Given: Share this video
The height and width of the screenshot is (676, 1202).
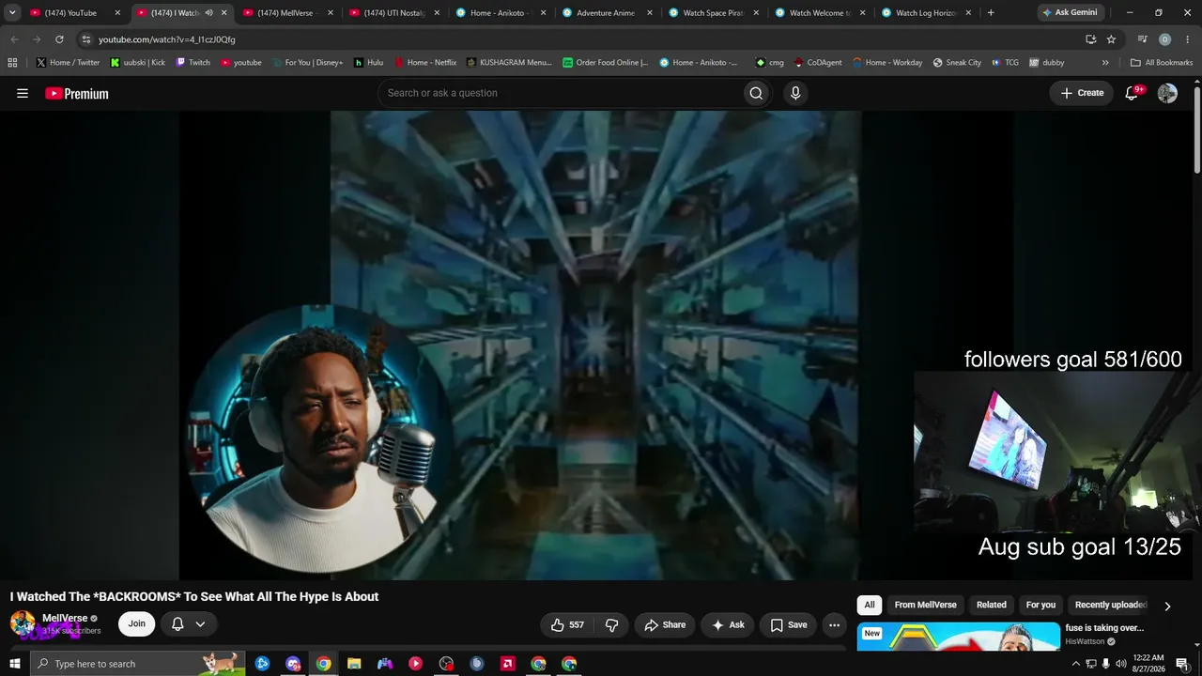Looking at the screenshot, I should pyautogui.click(x=665, y=624).
